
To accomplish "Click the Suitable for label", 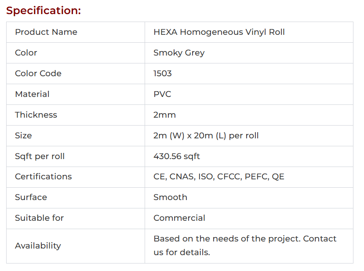I will point(39,218).
